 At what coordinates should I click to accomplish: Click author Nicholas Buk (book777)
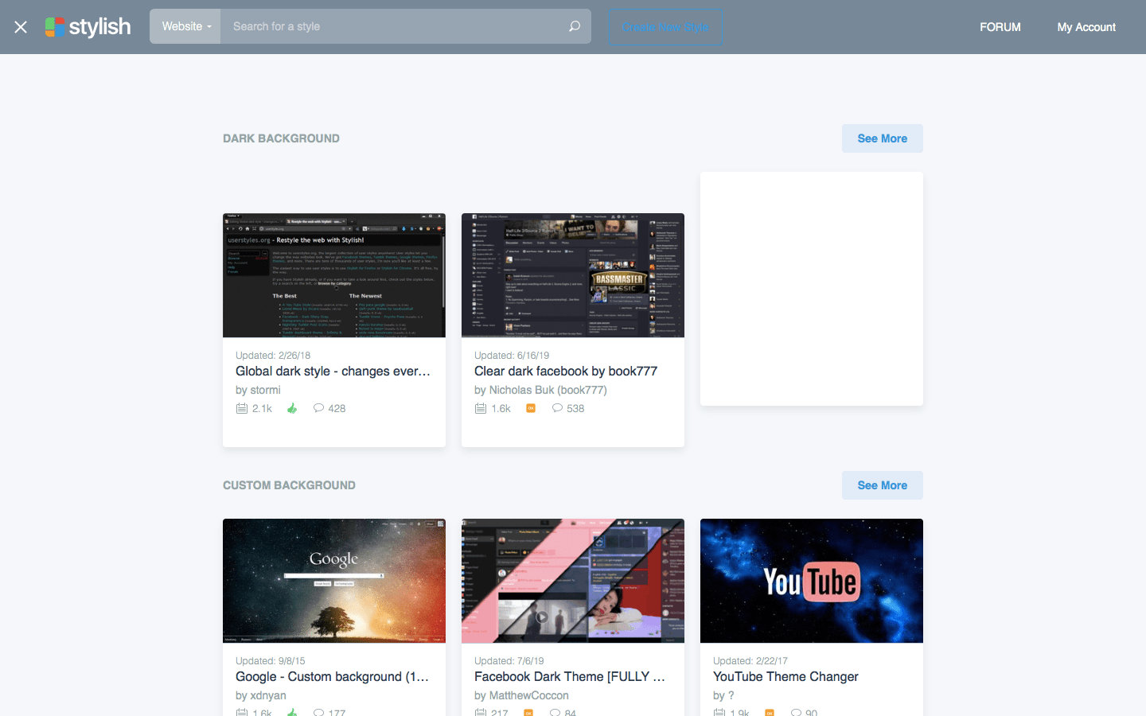coord(548,390)
